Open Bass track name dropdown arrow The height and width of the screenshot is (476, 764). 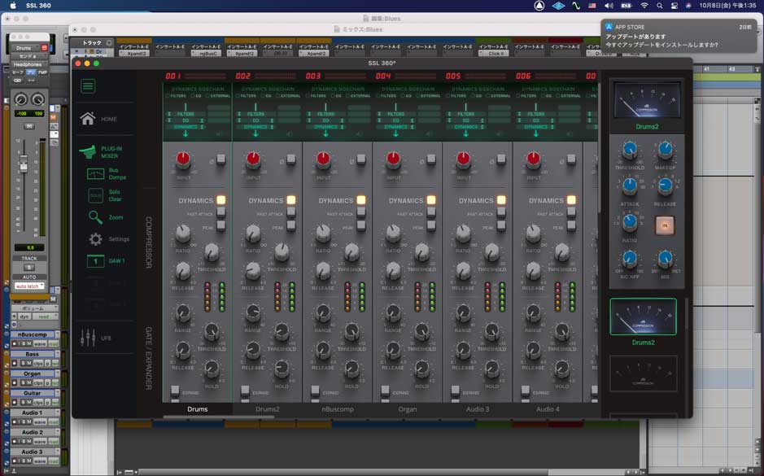coord(57,354)
